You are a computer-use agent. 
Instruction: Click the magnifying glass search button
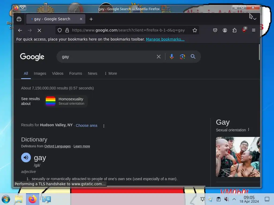tap(193, 57)
